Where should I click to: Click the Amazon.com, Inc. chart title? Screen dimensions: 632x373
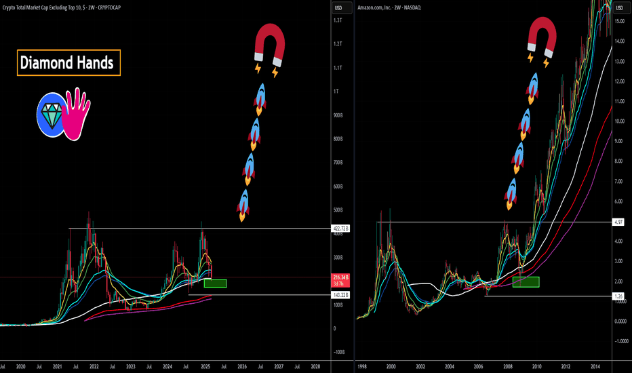pyautogui.click(x=389, y=7)
